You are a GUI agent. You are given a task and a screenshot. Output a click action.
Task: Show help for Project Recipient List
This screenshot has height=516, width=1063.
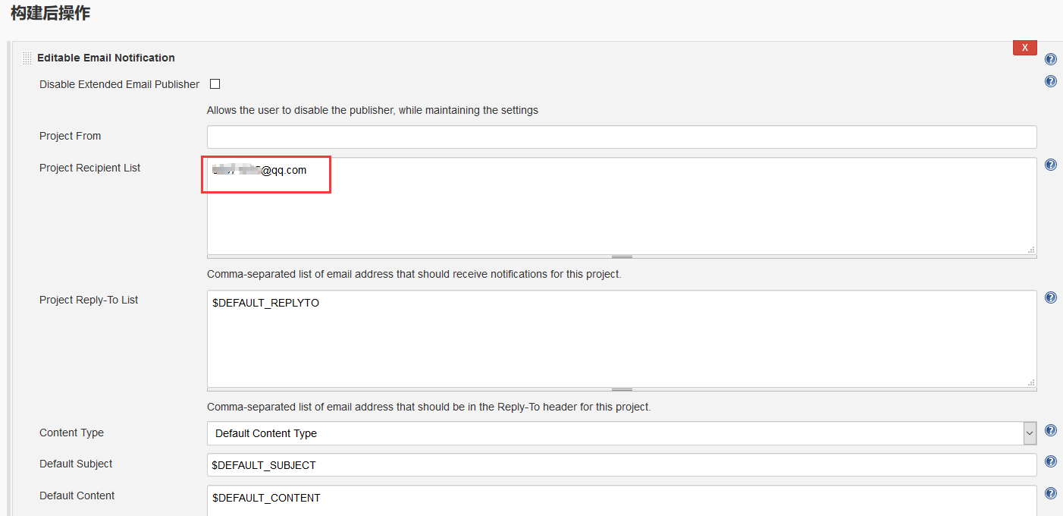[1051, 165]
